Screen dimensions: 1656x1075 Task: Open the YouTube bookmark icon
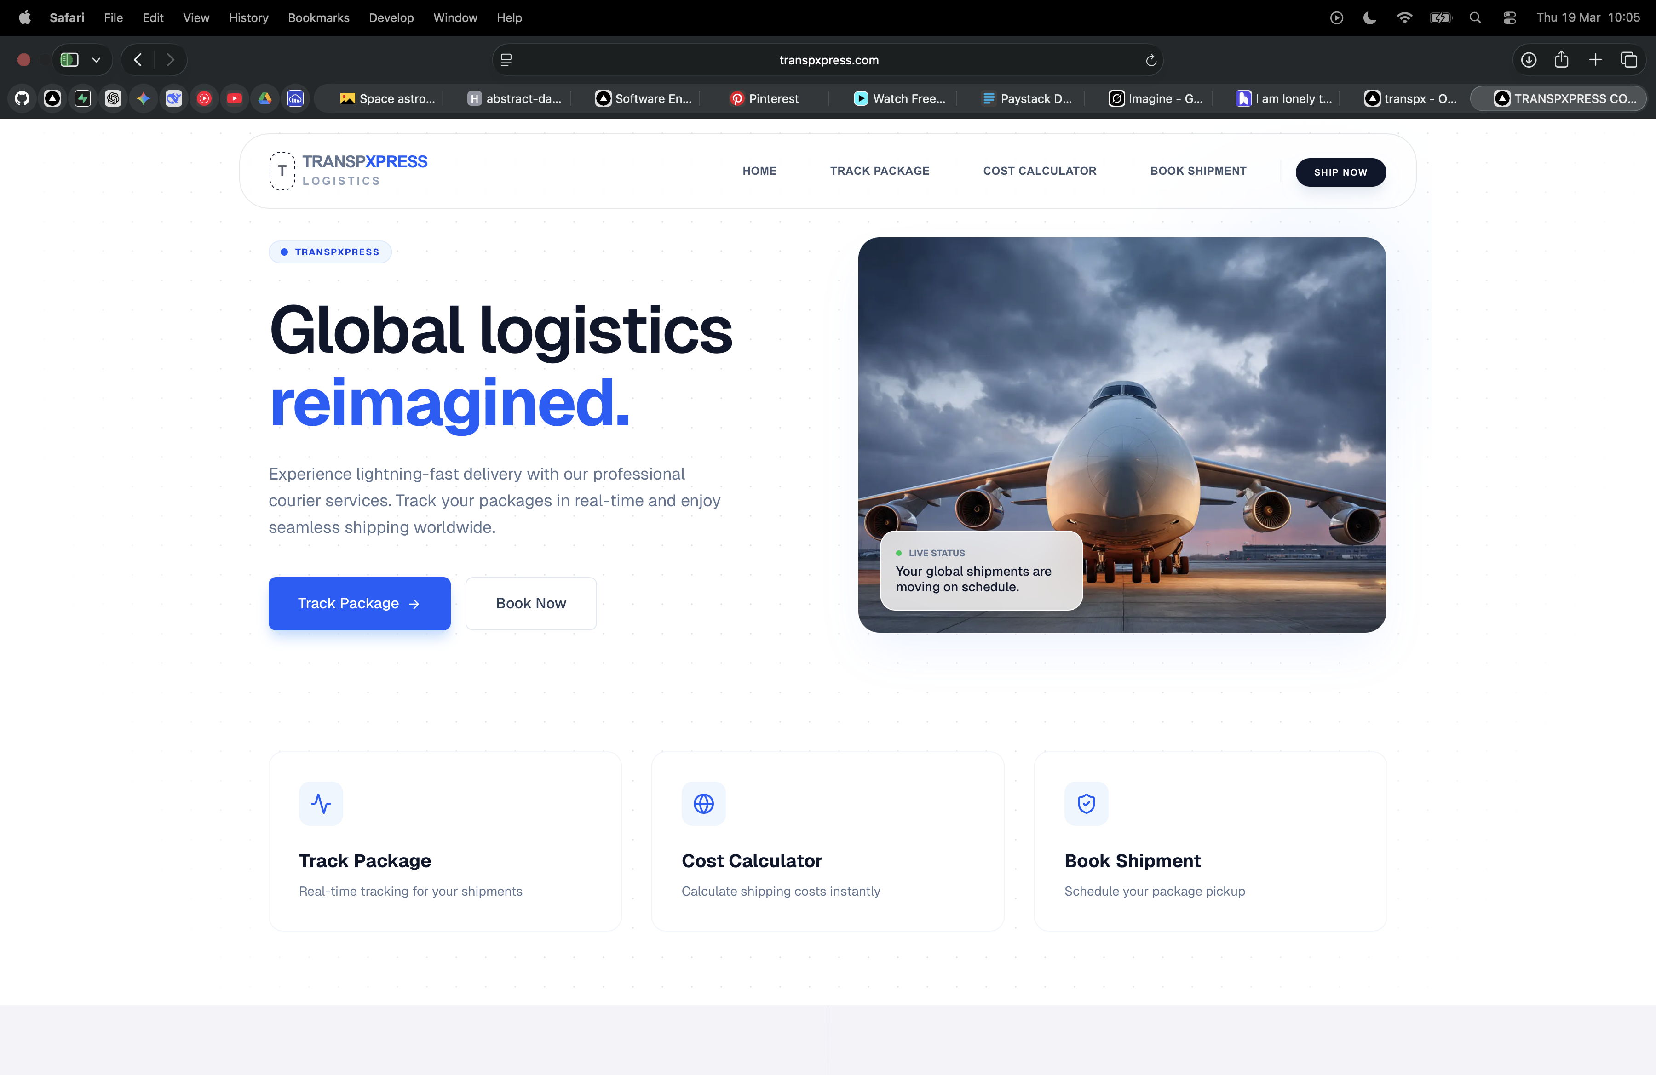[x=235, y=99]
